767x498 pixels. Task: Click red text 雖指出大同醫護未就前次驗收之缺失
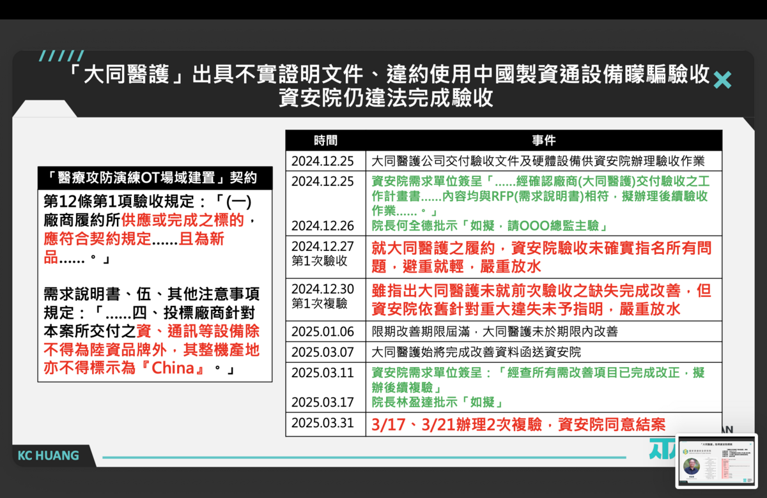(x=541, y=299)
